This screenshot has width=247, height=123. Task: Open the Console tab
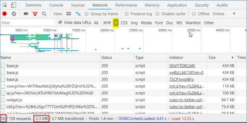(56, 5)
